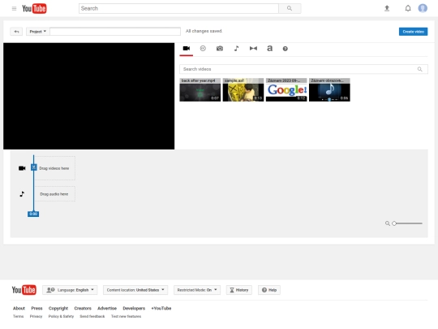Select the Záznam obrazovk... music-note thumbnail
The image size is (438, 329).
329,90
